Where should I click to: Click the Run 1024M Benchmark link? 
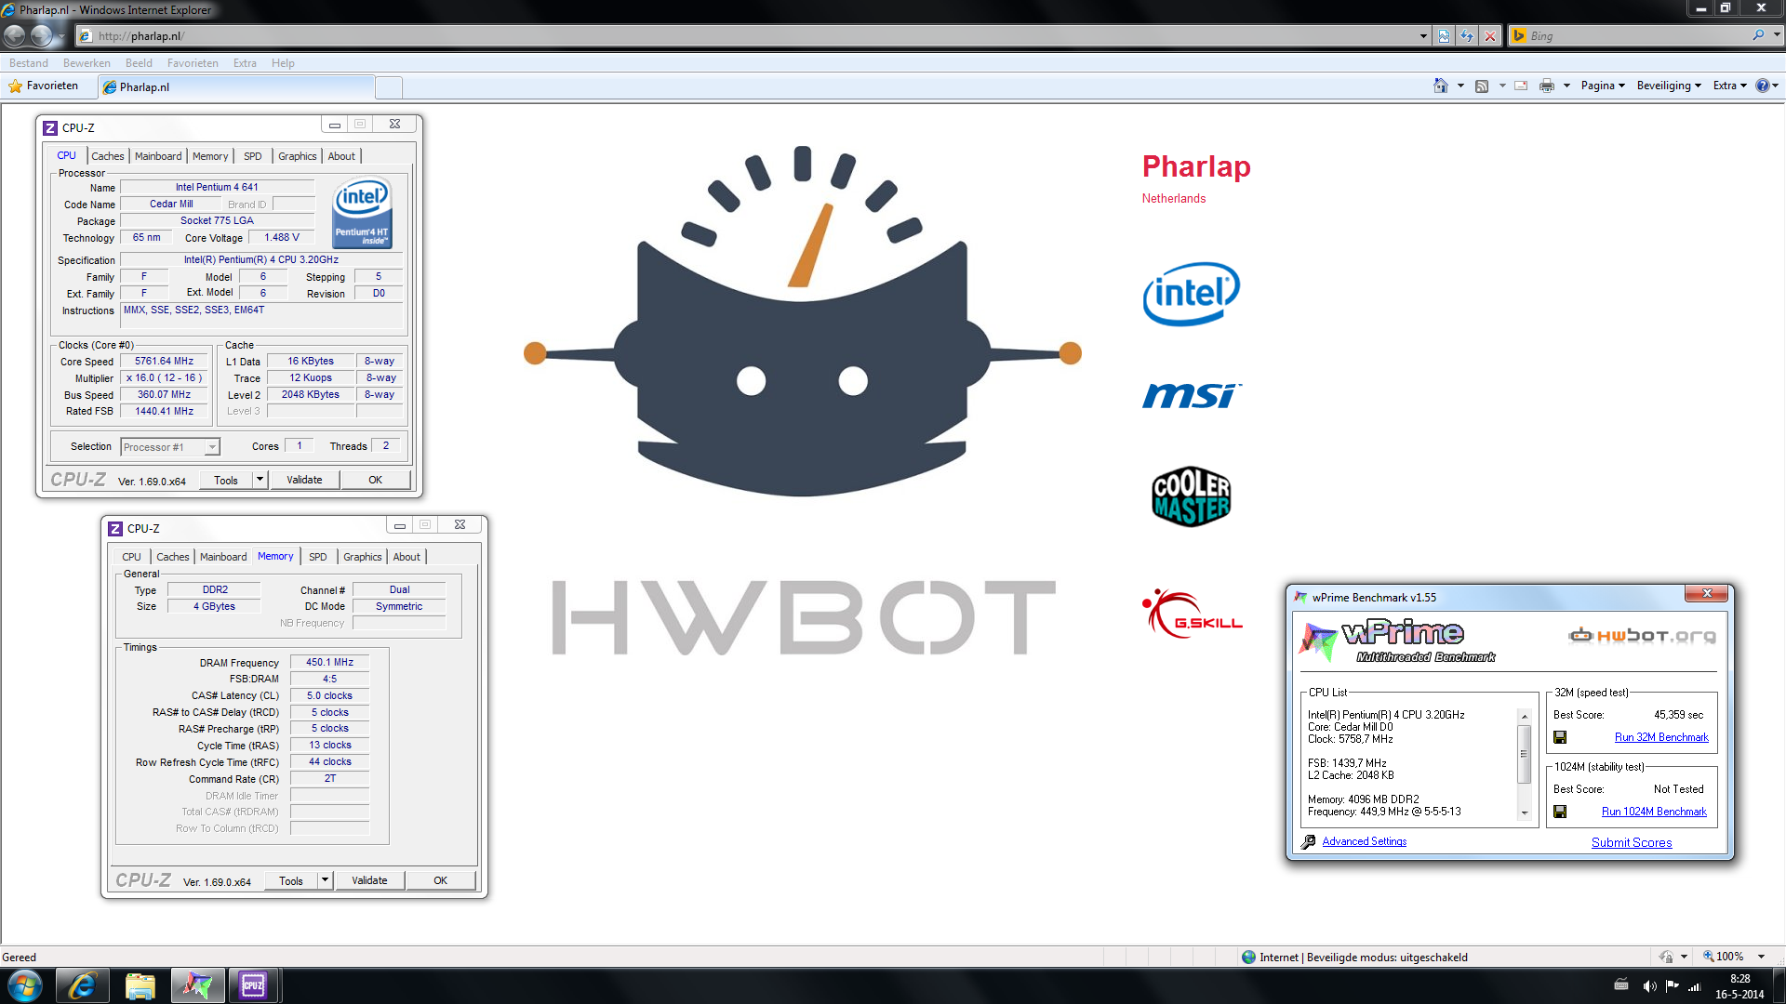[x=1654, y=812]
